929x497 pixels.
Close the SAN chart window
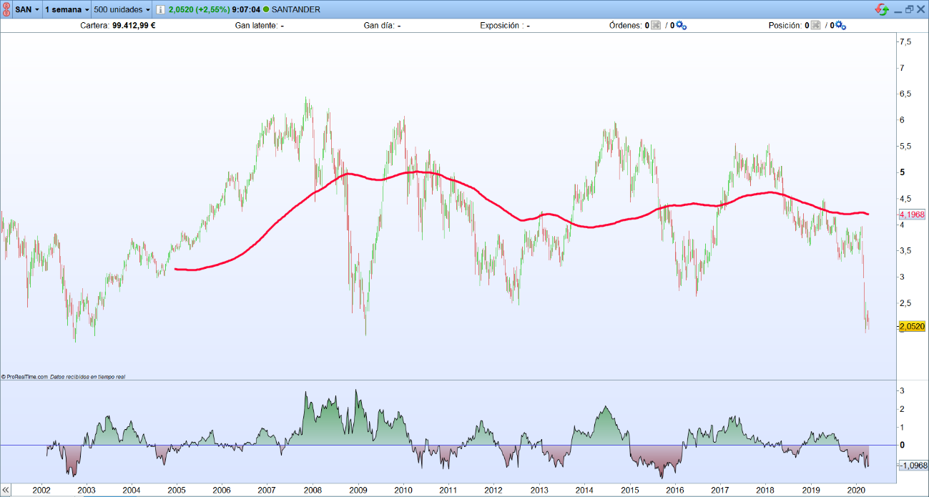921,10
